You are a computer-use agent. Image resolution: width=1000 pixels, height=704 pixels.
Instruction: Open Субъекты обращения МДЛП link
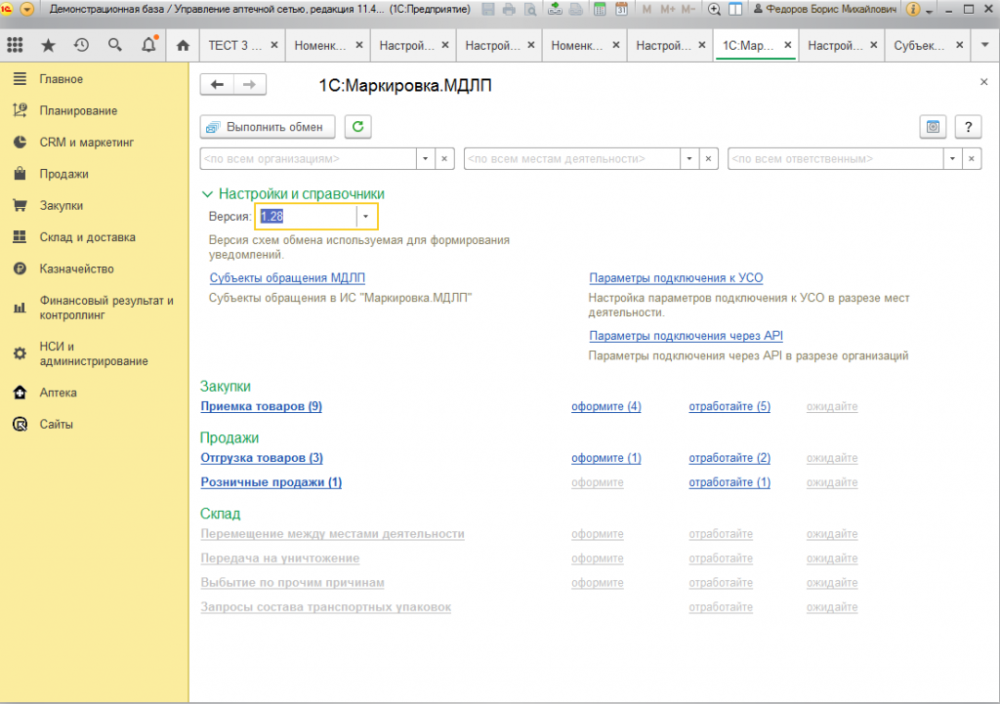tap(287, 278)
